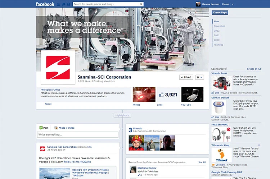Open Marcus Lennon profile link
The width and height of the screenshot is (270, 179).
(x=211, y=4)
